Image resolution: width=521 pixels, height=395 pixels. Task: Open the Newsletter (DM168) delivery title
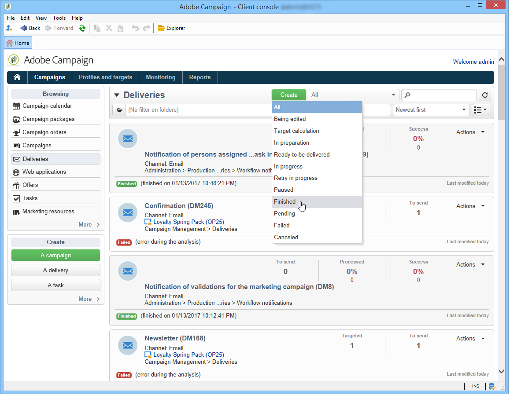(175, 338)
